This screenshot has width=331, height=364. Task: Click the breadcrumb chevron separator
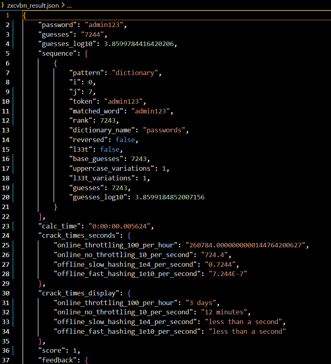pyautogui.click(x=62, y=6)
